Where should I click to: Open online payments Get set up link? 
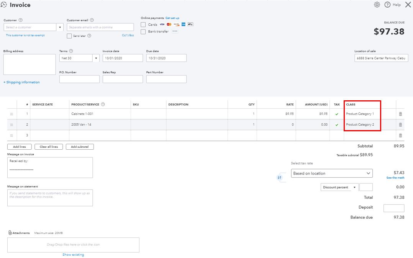click(173, 18)
